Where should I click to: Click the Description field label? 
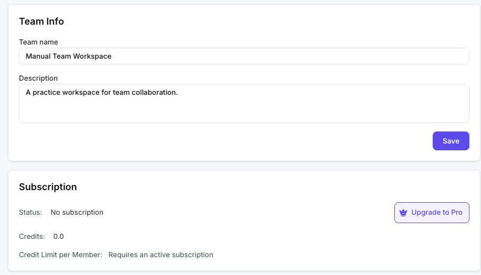(x=38, y=78)
